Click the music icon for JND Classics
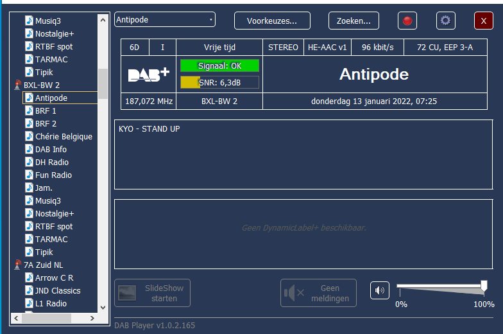Screen dimensions: 503x334 point(30,290)
